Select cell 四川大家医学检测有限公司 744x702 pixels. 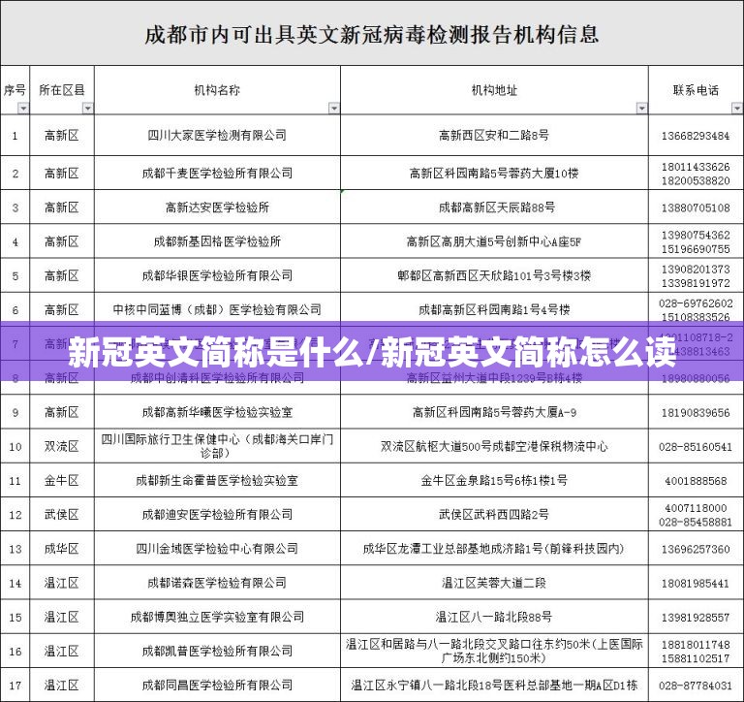click(x=217, y=136)
